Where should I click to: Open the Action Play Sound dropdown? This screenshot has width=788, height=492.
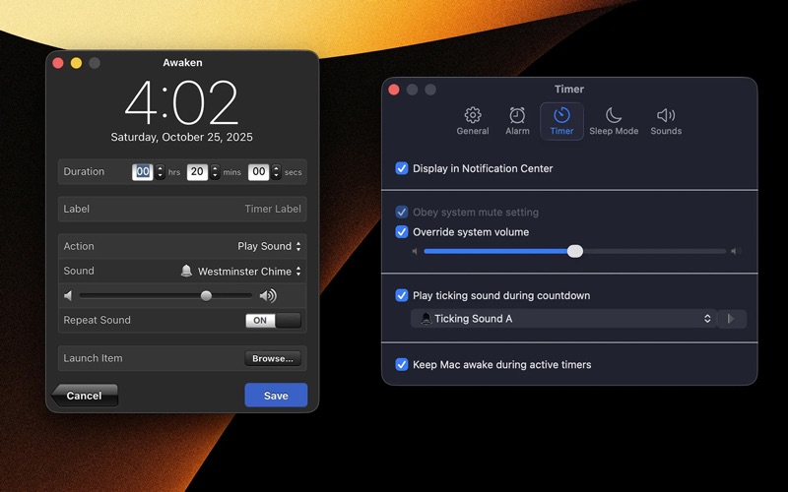pos(269,246)
